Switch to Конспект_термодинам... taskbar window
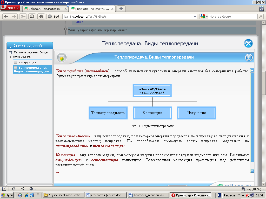This screenshot has height=199, width=266. [148, 195]
